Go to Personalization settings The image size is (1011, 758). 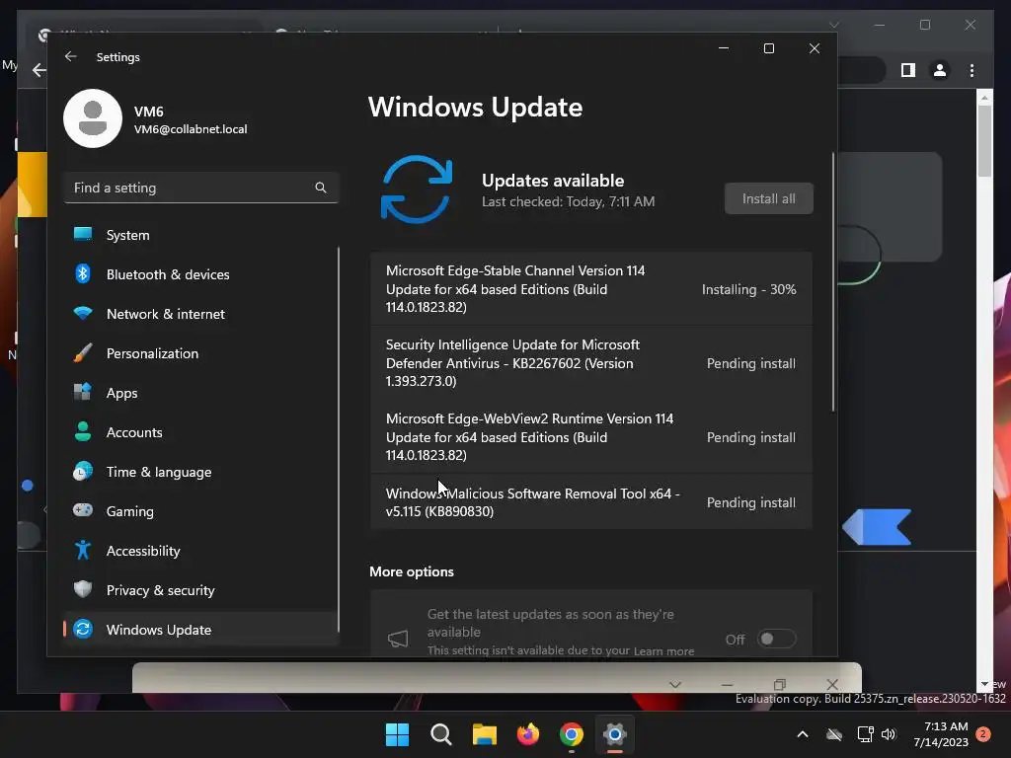click(x=201, y=353)
